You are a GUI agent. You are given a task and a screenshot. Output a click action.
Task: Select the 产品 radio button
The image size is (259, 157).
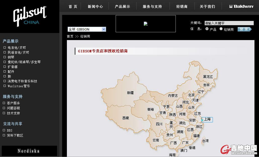click(207, 29)
